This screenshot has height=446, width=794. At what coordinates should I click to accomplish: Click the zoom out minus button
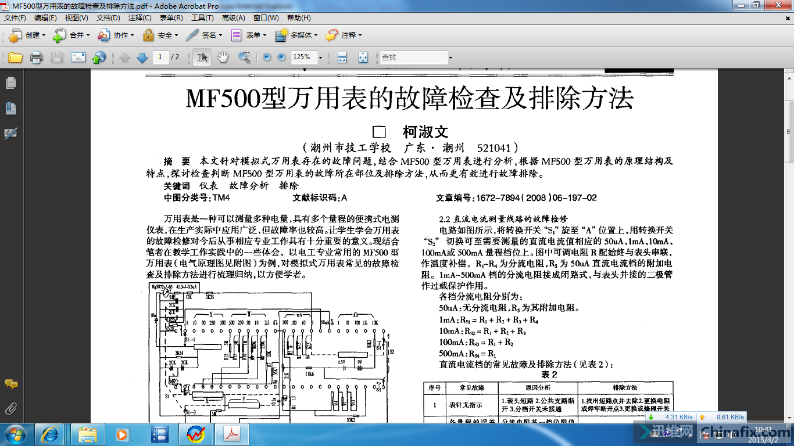point(267,57)
